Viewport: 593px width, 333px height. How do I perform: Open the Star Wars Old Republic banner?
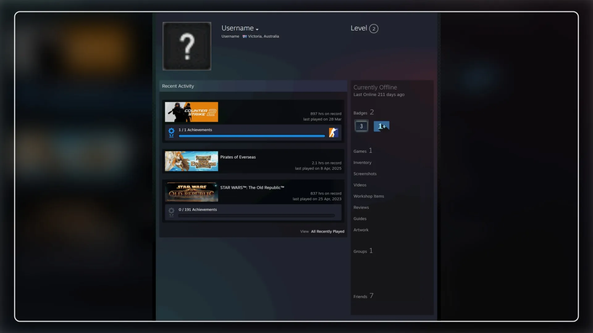(191, 192)
